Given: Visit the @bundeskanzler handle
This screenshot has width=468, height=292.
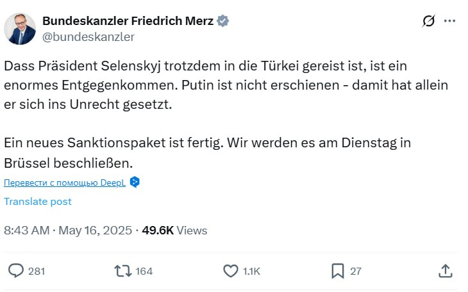Looking at the screenshot, I should click(x=88, y=36).
